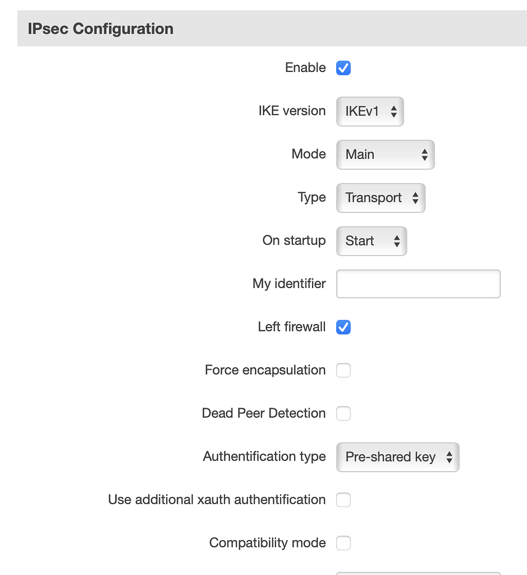This screenshot has width=527, height=575.
Task: Click the On startup stepper arrows
Action: [397, 241]
